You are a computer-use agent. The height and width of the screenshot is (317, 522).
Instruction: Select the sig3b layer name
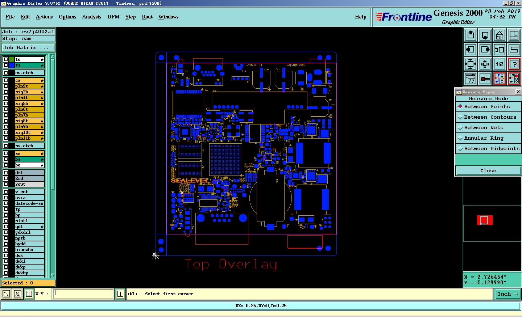pyautogui.click(x=29, y=92)
